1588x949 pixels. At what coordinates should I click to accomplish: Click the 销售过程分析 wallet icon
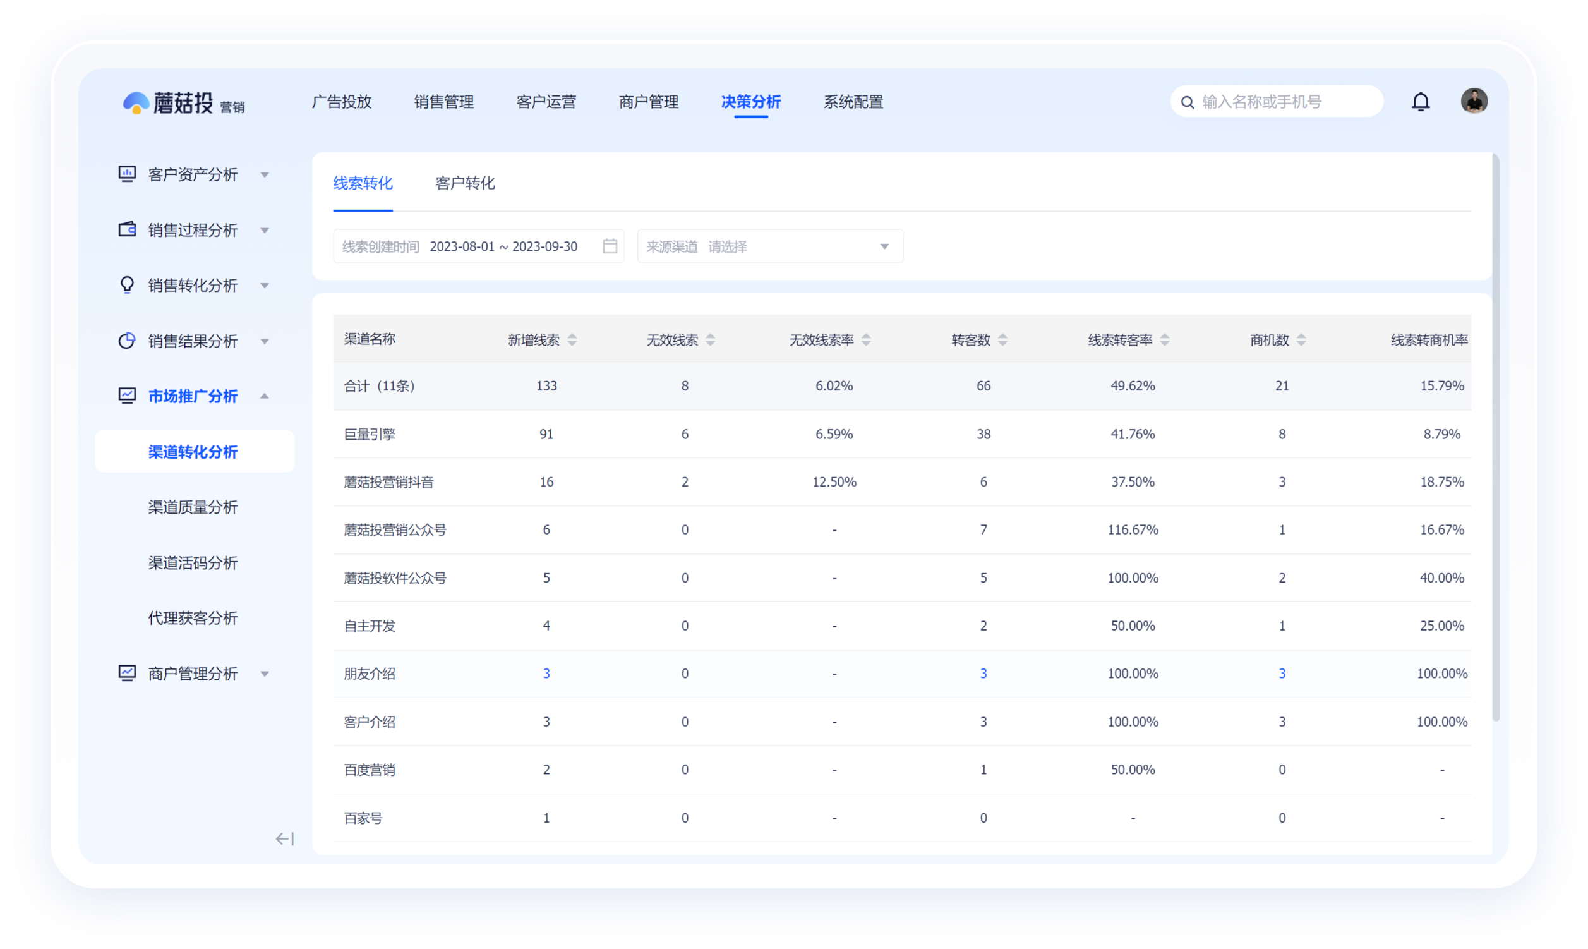127,229
